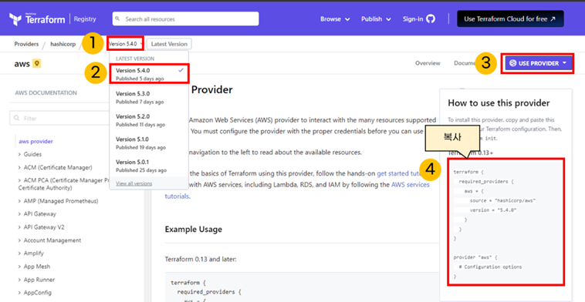585x302 pixels.
Task: Click the Example Usage heading
Action: [x=193, y=229]
